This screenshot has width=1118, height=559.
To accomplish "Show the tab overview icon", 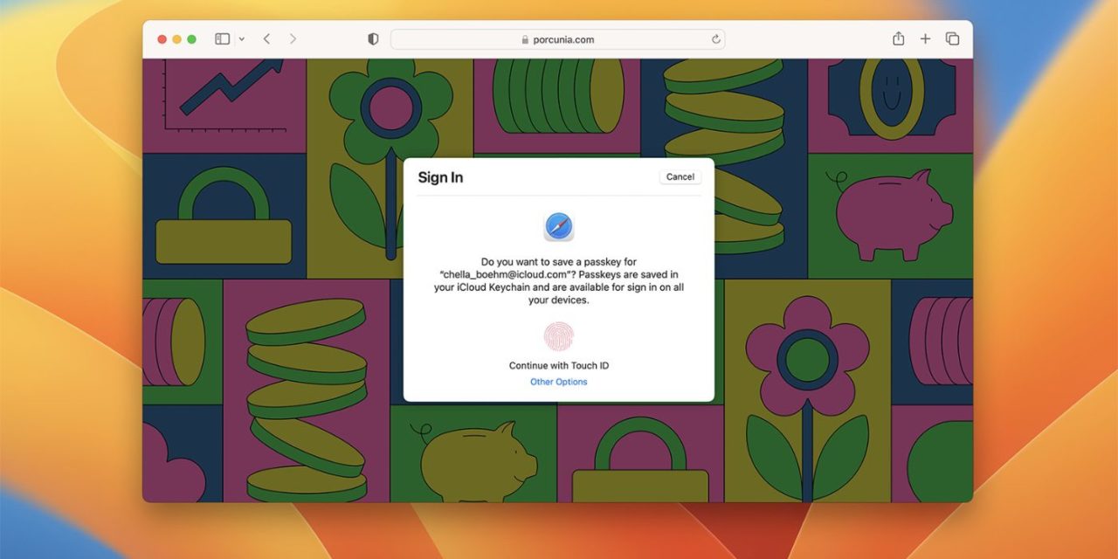I will point(952,39).
